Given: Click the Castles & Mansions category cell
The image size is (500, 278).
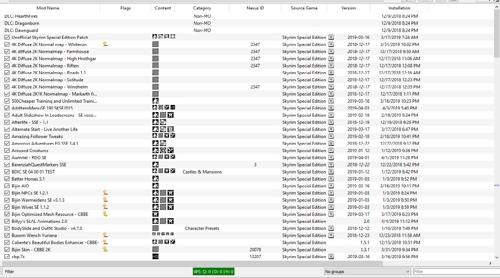Looking at the screenshot, I should coord(202,172).
